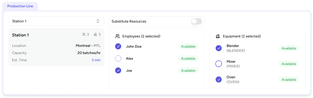Click the Equipment forklift icon
The height and width of the screenshot is (98, 313).
pyautogui.click(x=218, y=36)
